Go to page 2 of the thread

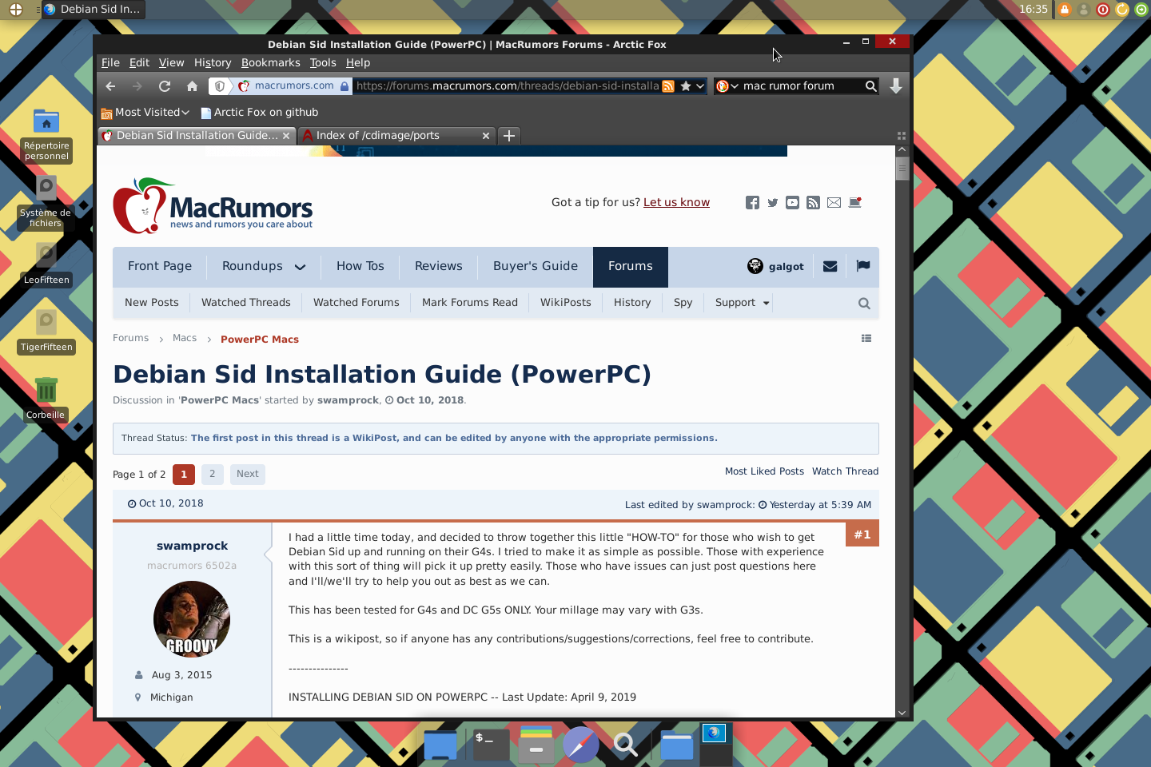click(213, 475)
